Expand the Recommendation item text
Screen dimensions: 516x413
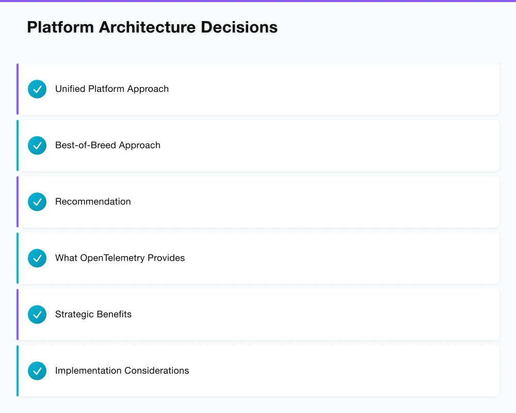click(93, 201)
